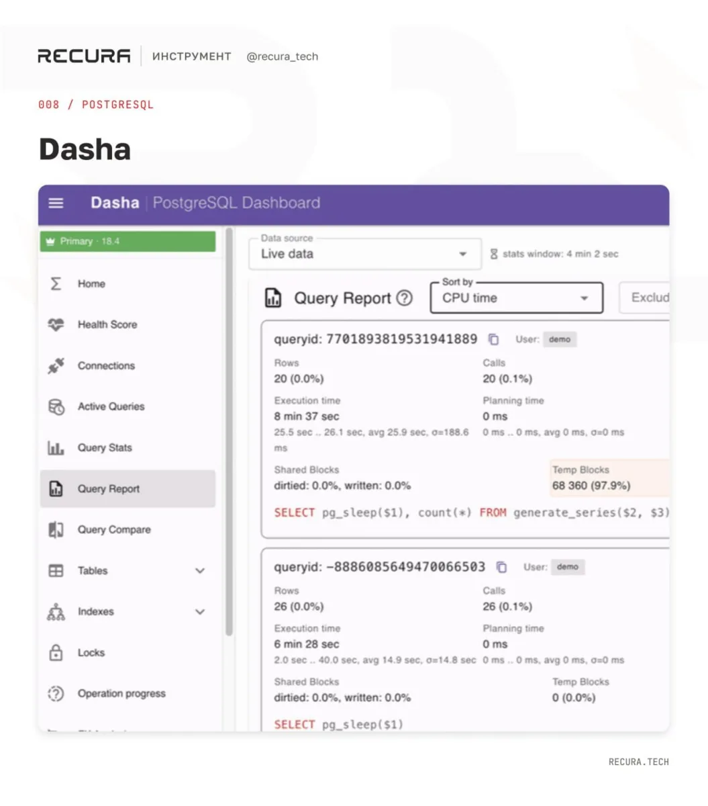The width and height of the screenshot is (708, 806).
Task: Click the Exclude field next to Sort by
Action: (x=644, y=298)
